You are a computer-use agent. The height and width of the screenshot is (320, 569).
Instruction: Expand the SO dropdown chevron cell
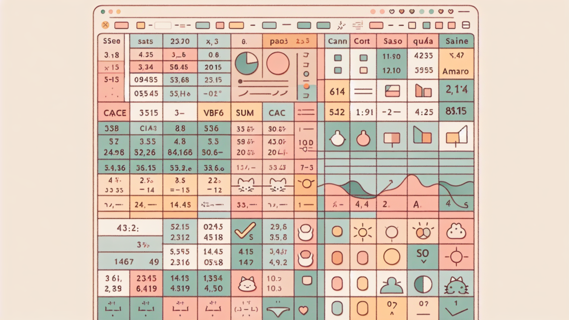422,256
